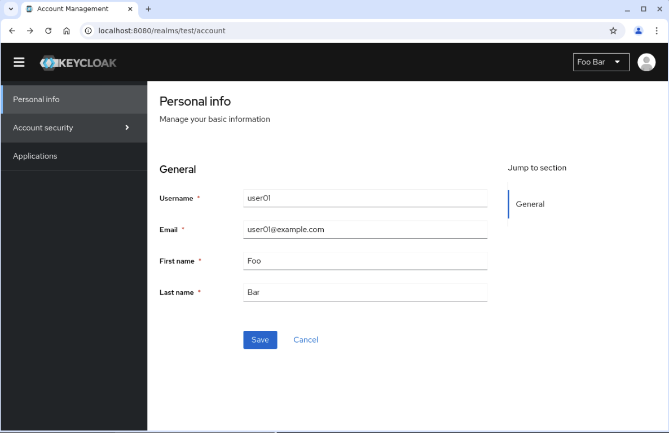Click the Email field label
669x433 pixels.
[169, 230]
